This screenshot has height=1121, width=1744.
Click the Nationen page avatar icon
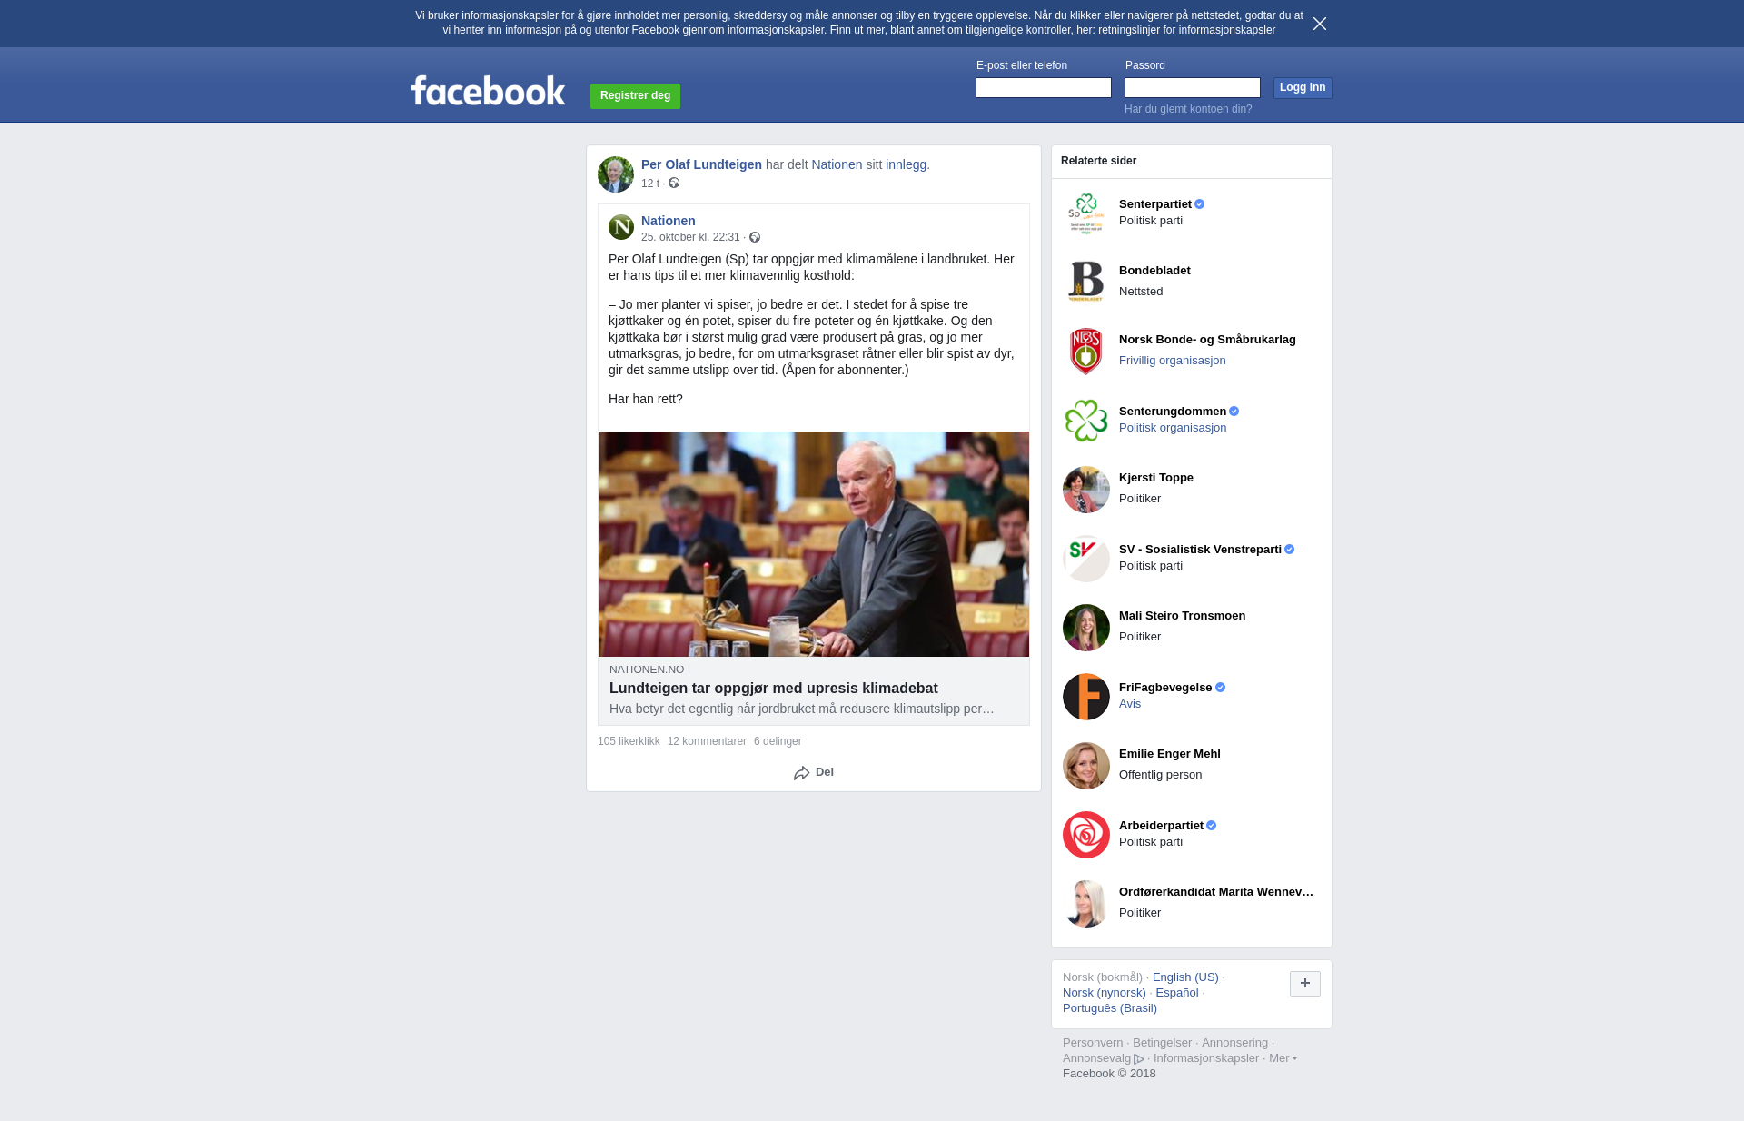point(621,227)
